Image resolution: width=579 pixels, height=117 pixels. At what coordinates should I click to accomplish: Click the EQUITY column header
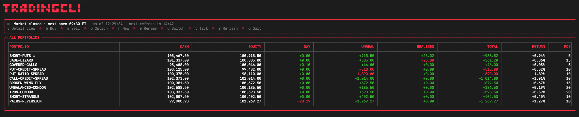(255, 47)
